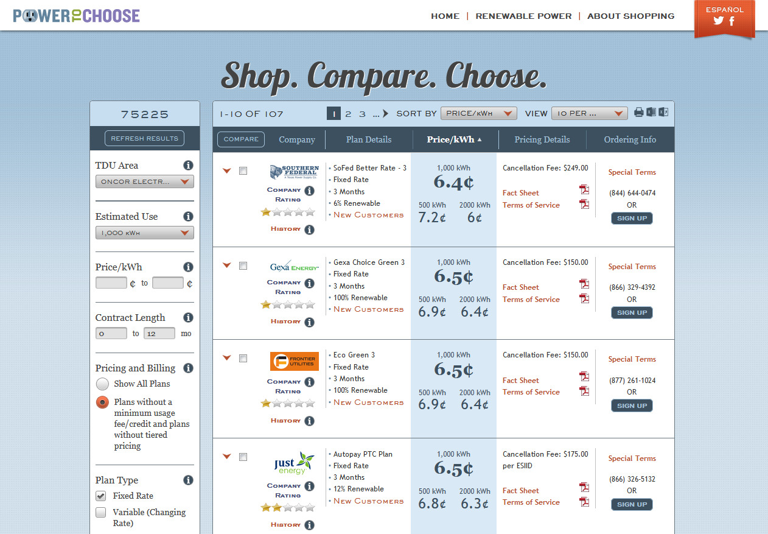Open Special Terms for Gexa Energy plan
This screenshot has height=534, width=768.
pos(632,267)
